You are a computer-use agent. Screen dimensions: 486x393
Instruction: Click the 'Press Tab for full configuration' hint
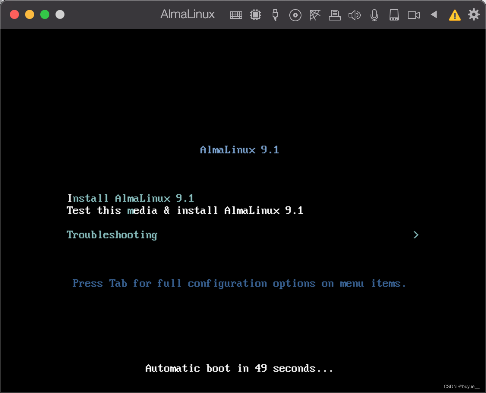[239, 283]
